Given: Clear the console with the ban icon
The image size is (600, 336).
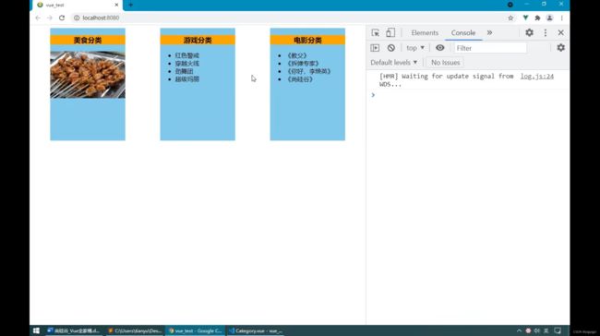Looking at the screenshot, I should pos(390,48).
